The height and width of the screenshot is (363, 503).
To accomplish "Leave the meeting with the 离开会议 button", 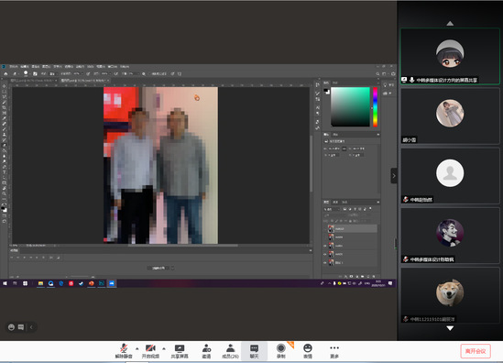I will point(476,351).
